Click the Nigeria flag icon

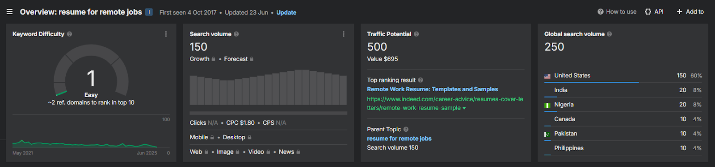(x=547, y=105)
